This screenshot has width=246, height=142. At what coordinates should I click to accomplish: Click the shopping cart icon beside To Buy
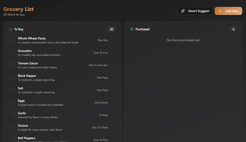coord(11,29)
